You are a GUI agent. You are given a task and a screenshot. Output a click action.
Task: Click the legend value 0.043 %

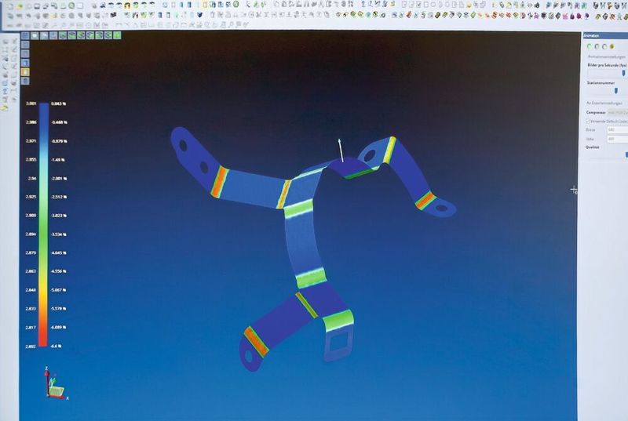point(58,103)
